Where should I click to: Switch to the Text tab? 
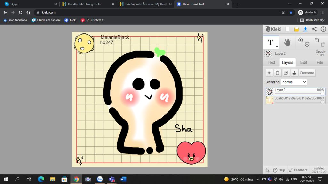pos(271,62)
